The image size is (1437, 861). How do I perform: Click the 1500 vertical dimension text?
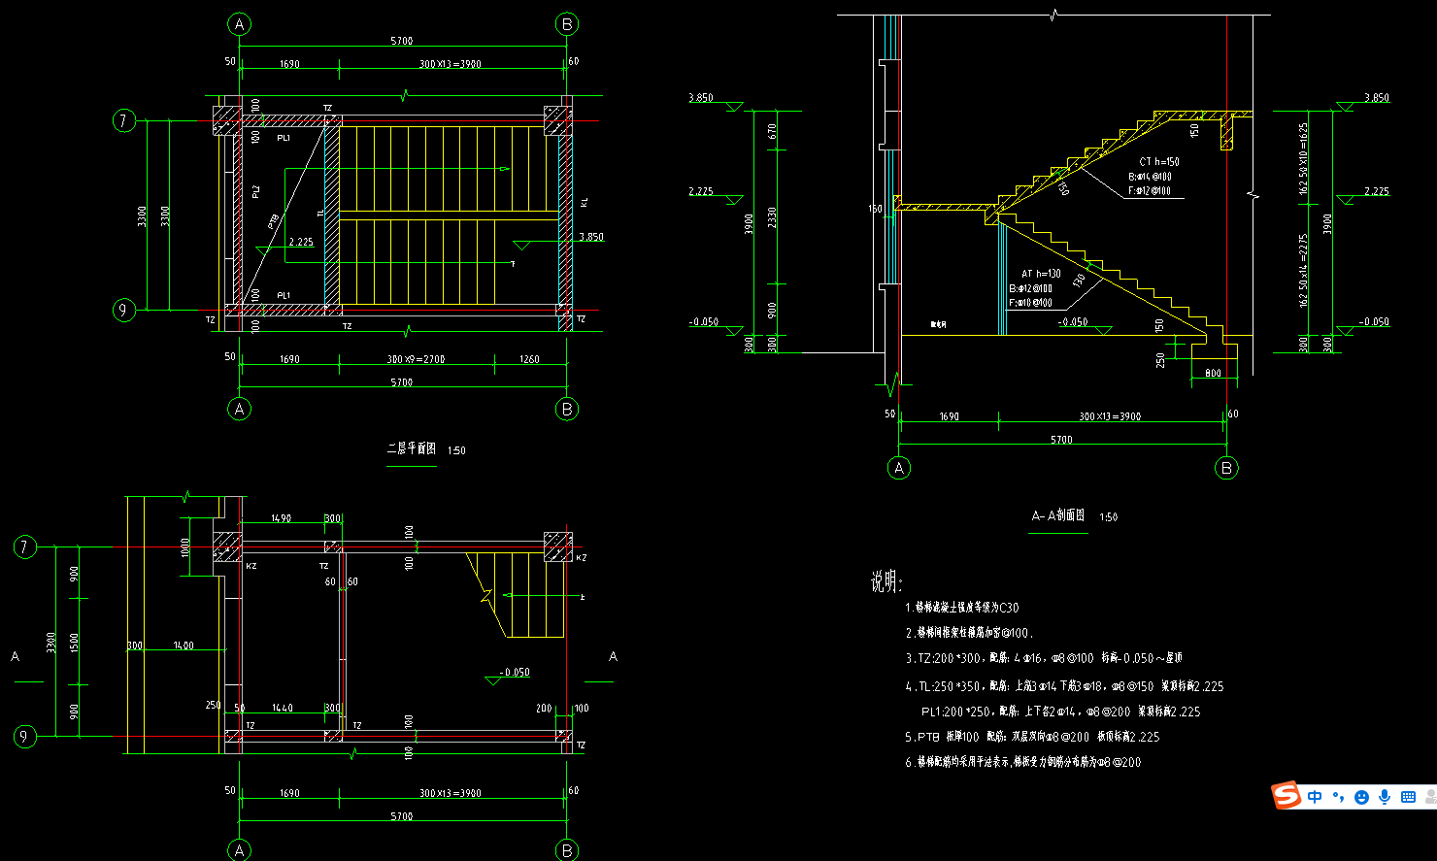coord(75,643)
